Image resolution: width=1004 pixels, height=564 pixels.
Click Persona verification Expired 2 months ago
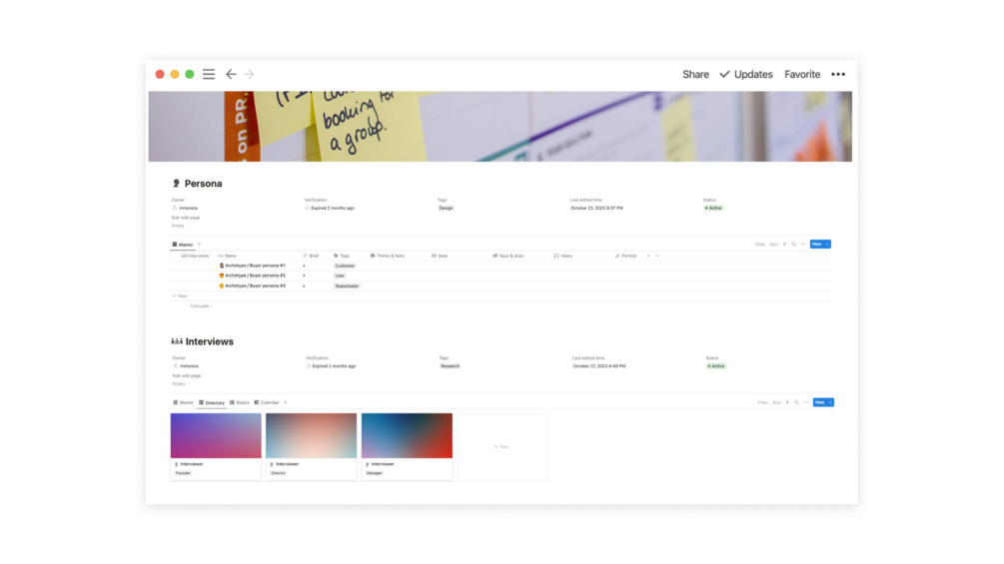329,208
